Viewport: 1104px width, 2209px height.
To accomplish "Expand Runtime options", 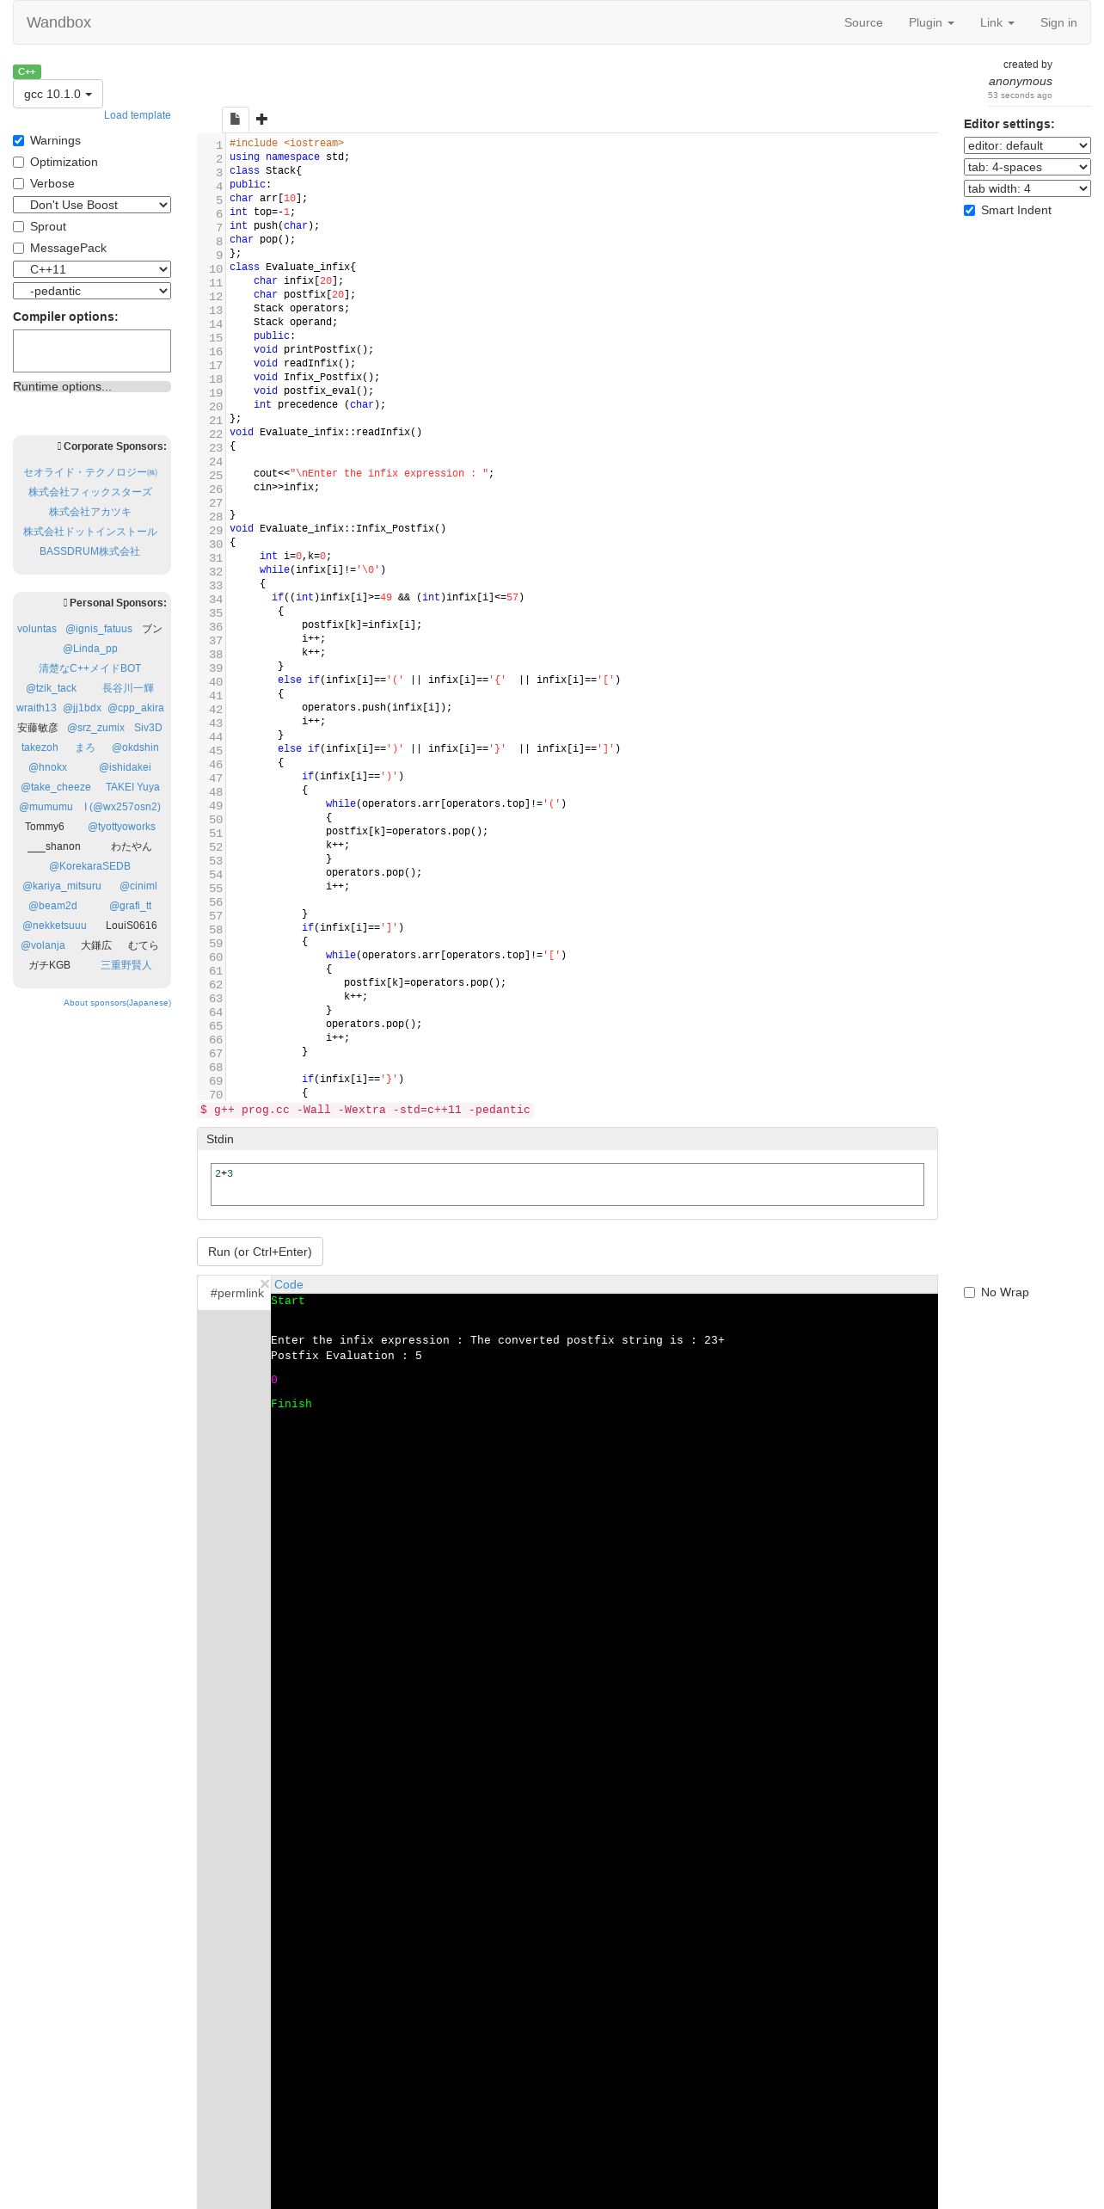I will point(92,386).
